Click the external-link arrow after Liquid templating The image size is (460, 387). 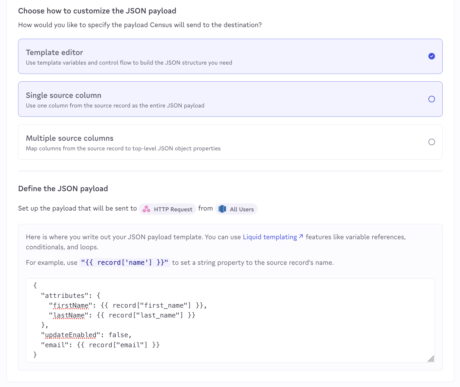pyautogui.click(x=301, y=236)
